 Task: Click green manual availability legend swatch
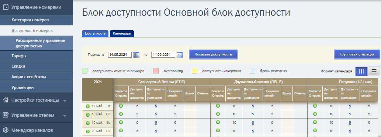(84, 71)
